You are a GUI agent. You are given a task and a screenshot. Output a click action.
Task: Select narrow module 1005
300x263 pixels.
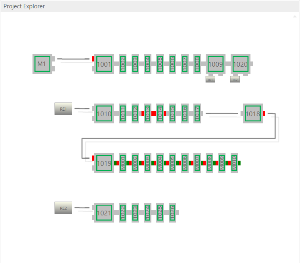click(x=160, y=64)
